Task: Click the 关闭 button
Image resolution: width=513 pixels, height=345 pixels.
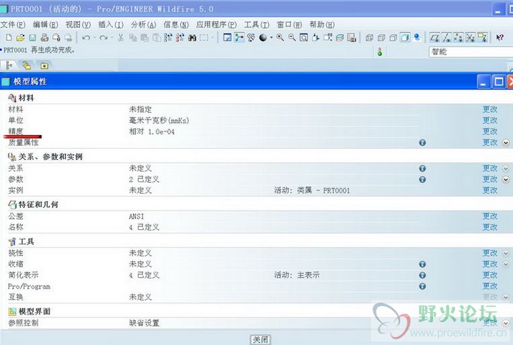Action: (261, 340)
